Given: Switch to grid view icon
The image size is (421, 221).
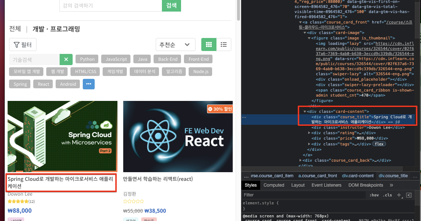Looking at the screenshot, I should [x=209, y=44].
